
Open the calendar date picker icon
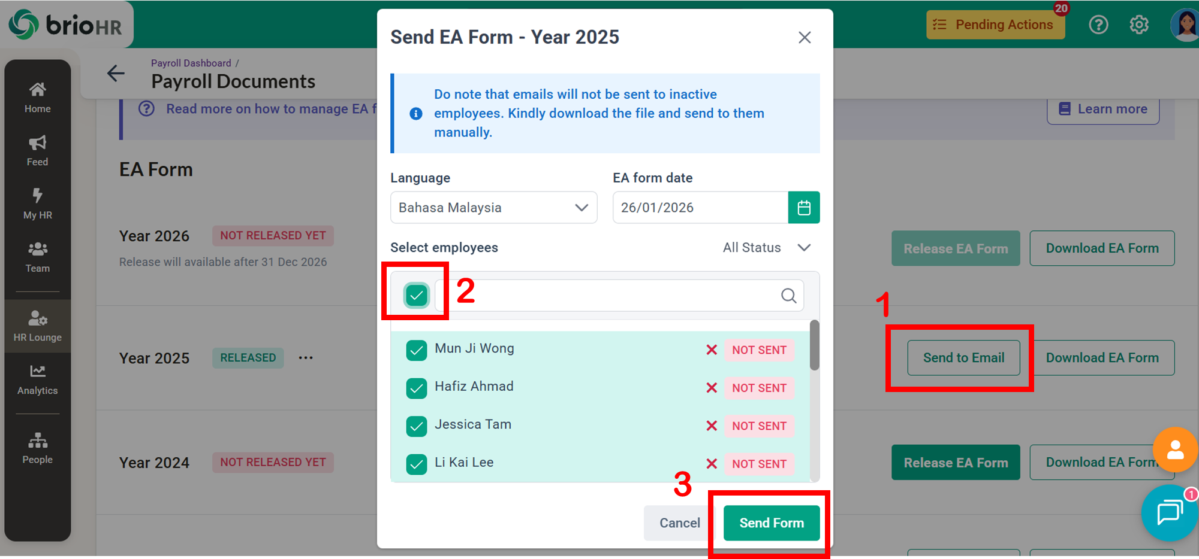point(804,208)
